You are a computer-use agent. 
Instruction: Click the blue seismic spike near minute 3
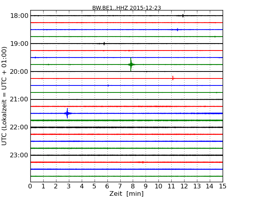point(67,113)
